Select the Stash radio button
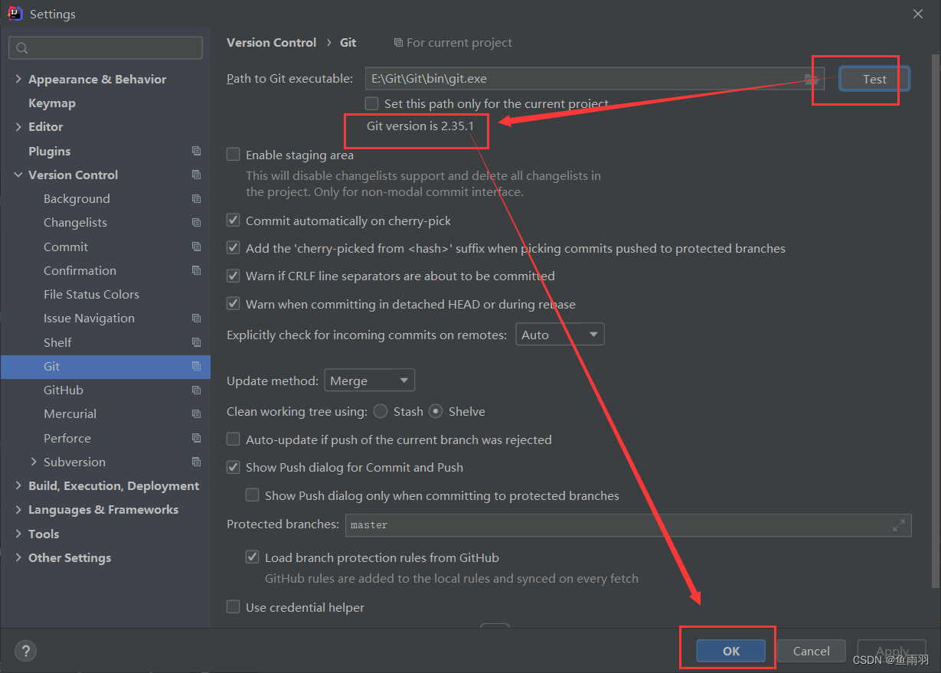This screenshot has width=941, height=673. tap(381, 411)
